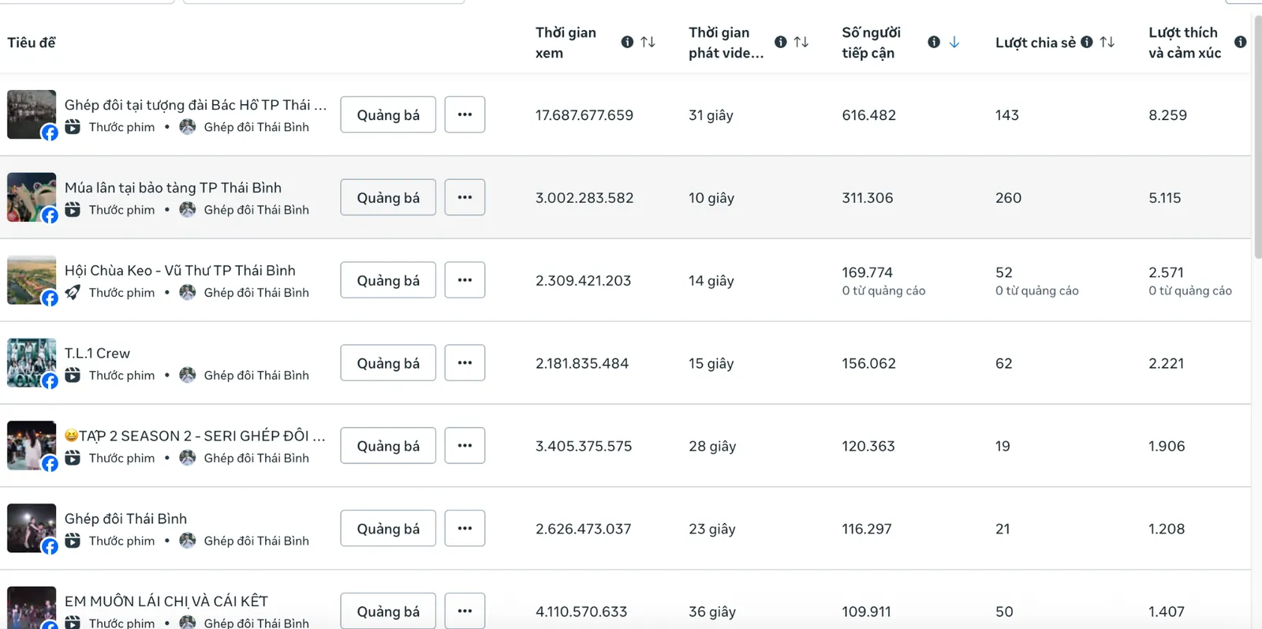Select reach value 616.482
Viewport: 1262px width, 629px height.
coord(869,115)
